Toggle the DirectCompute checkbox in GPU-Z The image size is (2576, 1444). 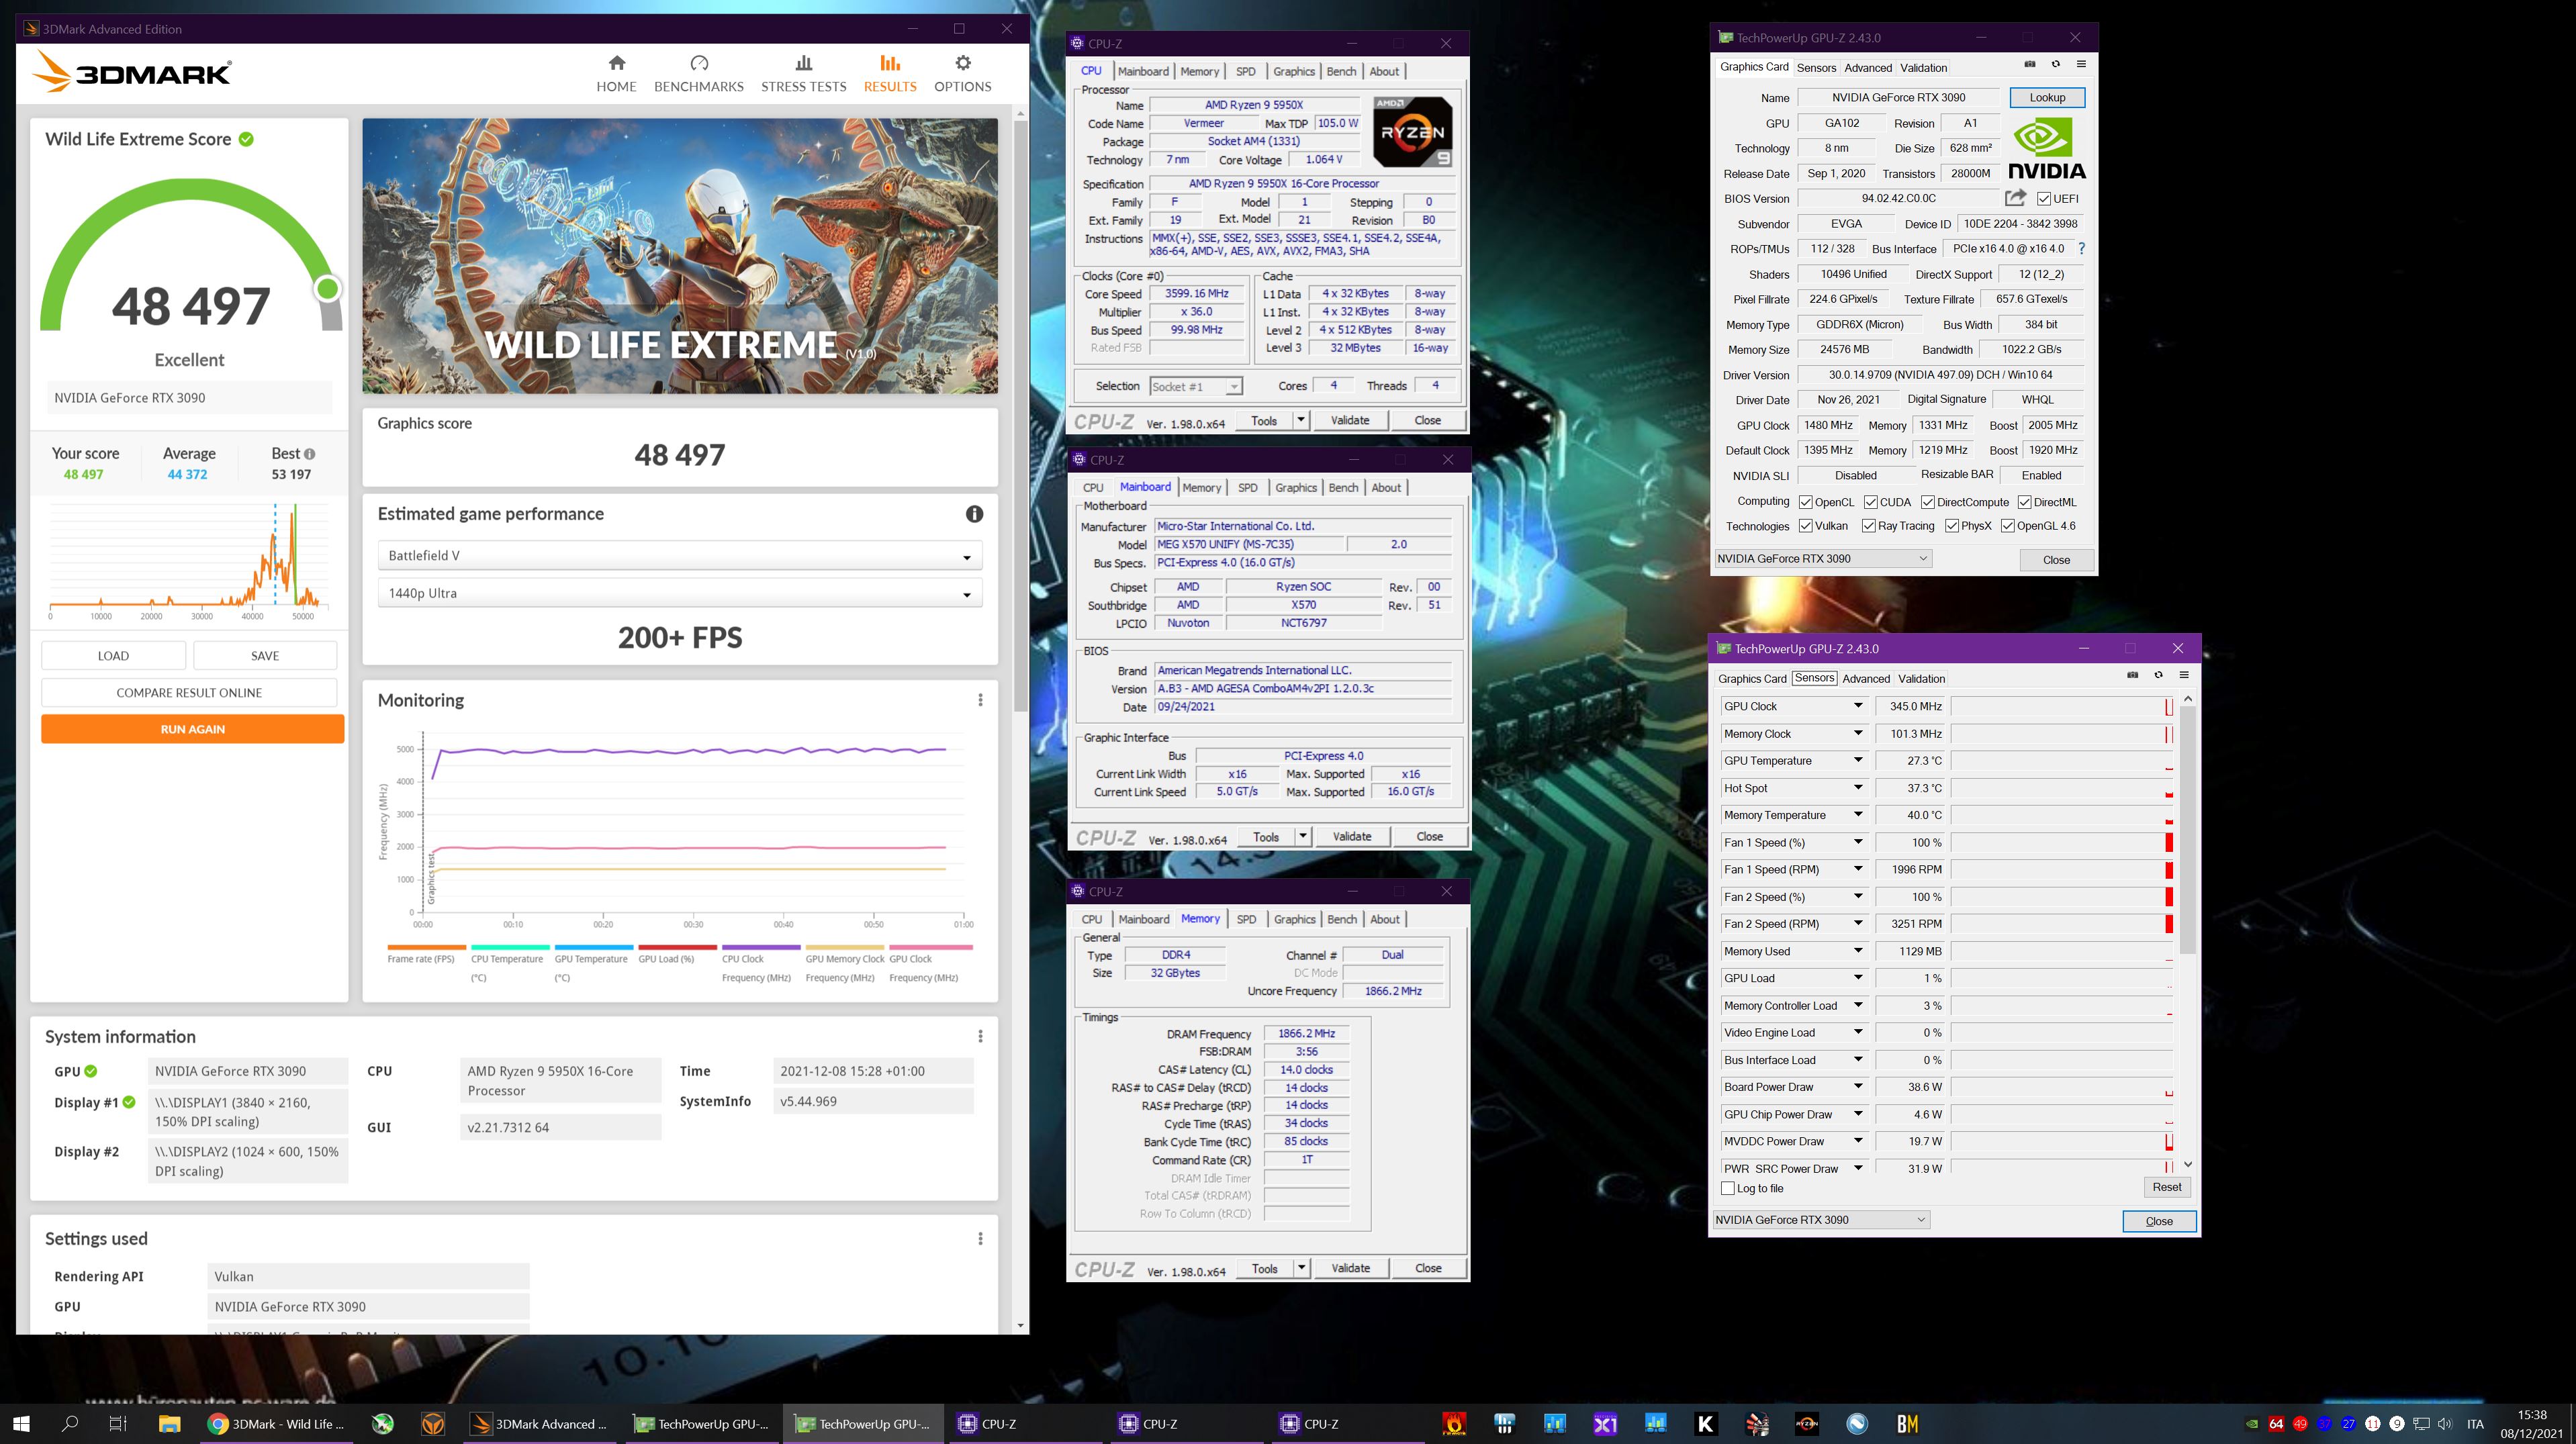coord(1927,502)
